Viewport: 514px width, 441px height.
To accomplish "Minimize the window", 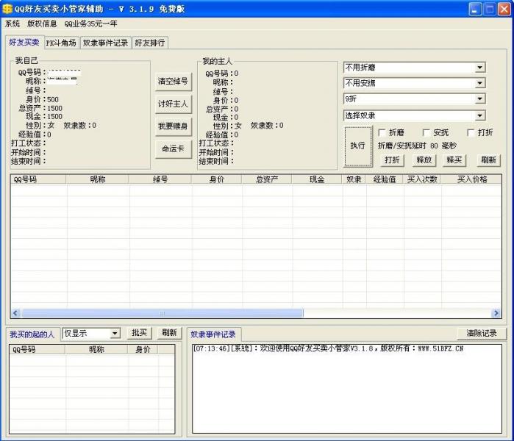I will click(475, 9).
